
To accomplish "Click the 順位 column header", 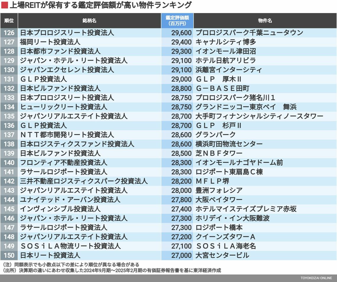I will [9, 21].
